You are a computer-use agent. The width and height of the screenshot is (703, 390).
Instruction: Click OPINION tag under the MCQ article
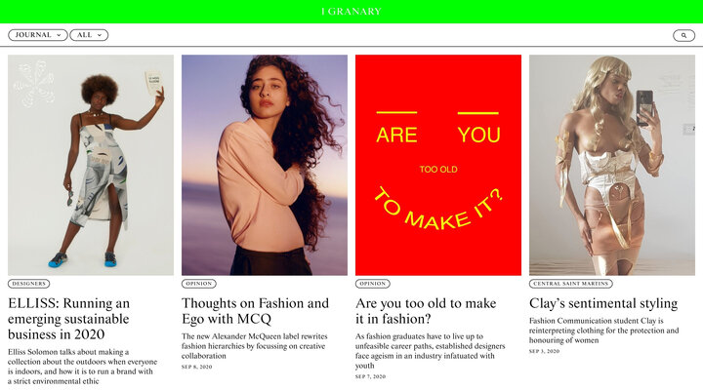click(198, 284)
